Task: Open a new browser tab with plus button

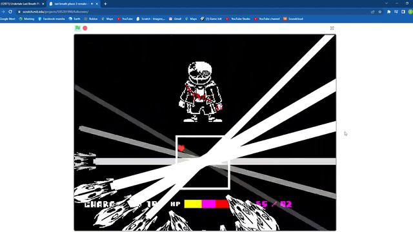Action: tap(105, 4)
